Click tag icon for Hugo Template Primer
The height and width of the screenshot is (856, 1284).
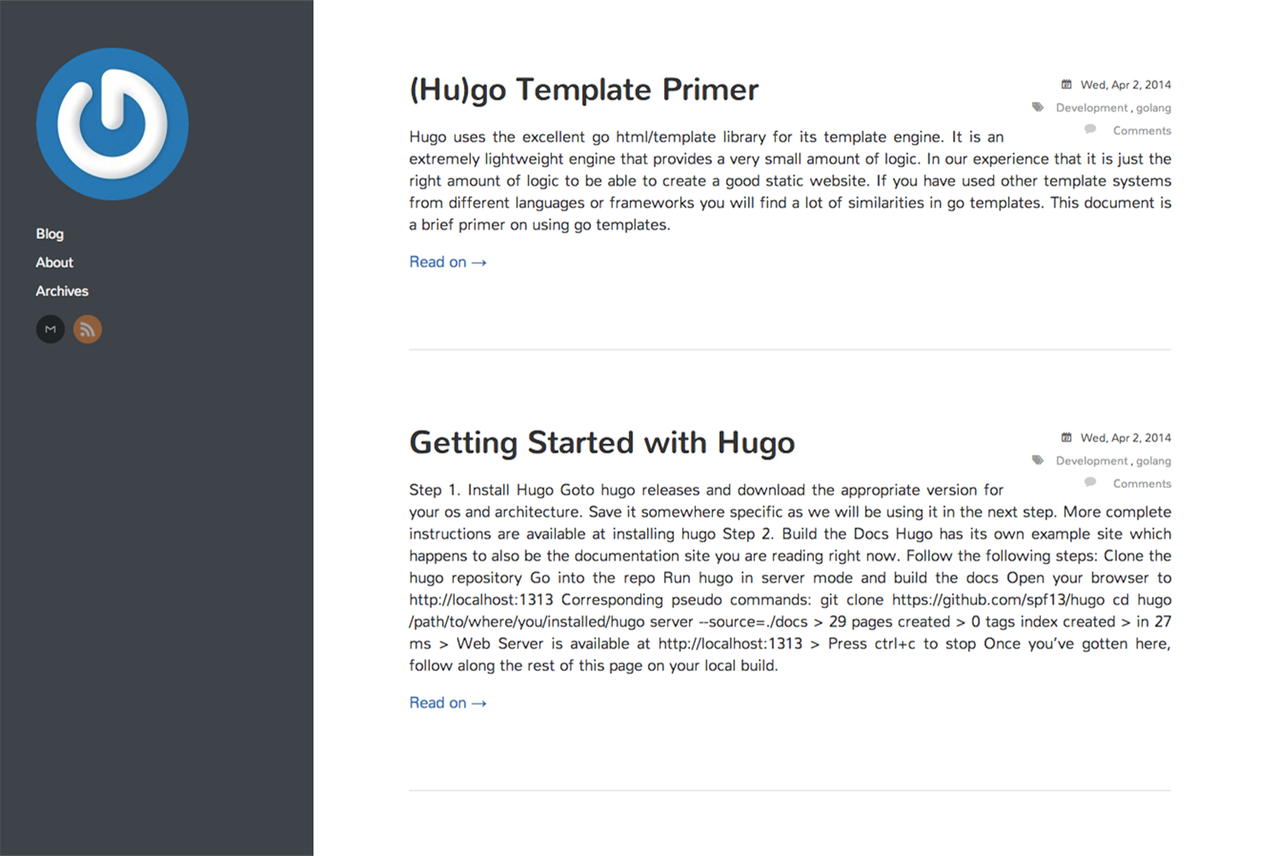click(1037, 107)
